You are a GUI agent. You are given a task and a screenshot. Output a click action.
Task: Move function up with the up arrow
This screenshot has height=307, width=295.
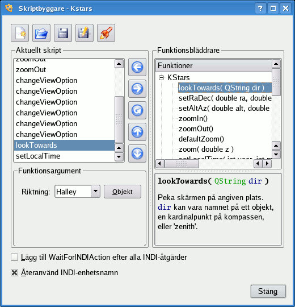click(x=137, y=132)
